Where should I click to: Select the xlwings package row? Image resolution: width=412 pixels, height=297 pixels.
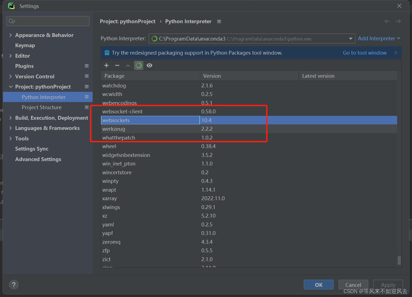pyautogui.click(x=249, y=207)
